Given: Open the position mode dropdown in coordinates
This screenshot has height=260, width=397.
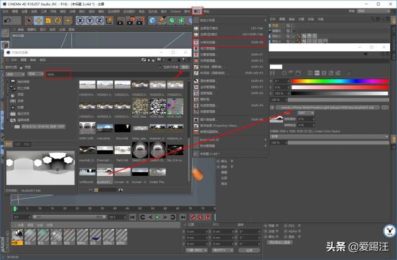Looking at the screenshot, I should coord(197,250).
